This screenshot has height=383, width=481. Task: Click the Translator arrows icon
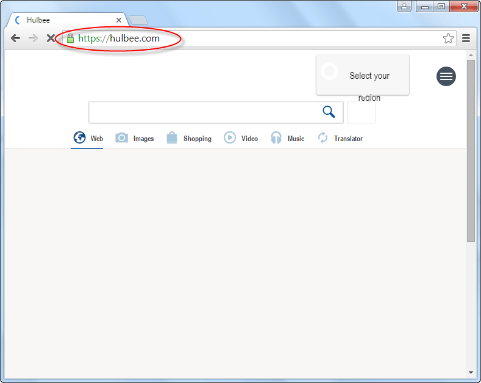coord(322,137)
